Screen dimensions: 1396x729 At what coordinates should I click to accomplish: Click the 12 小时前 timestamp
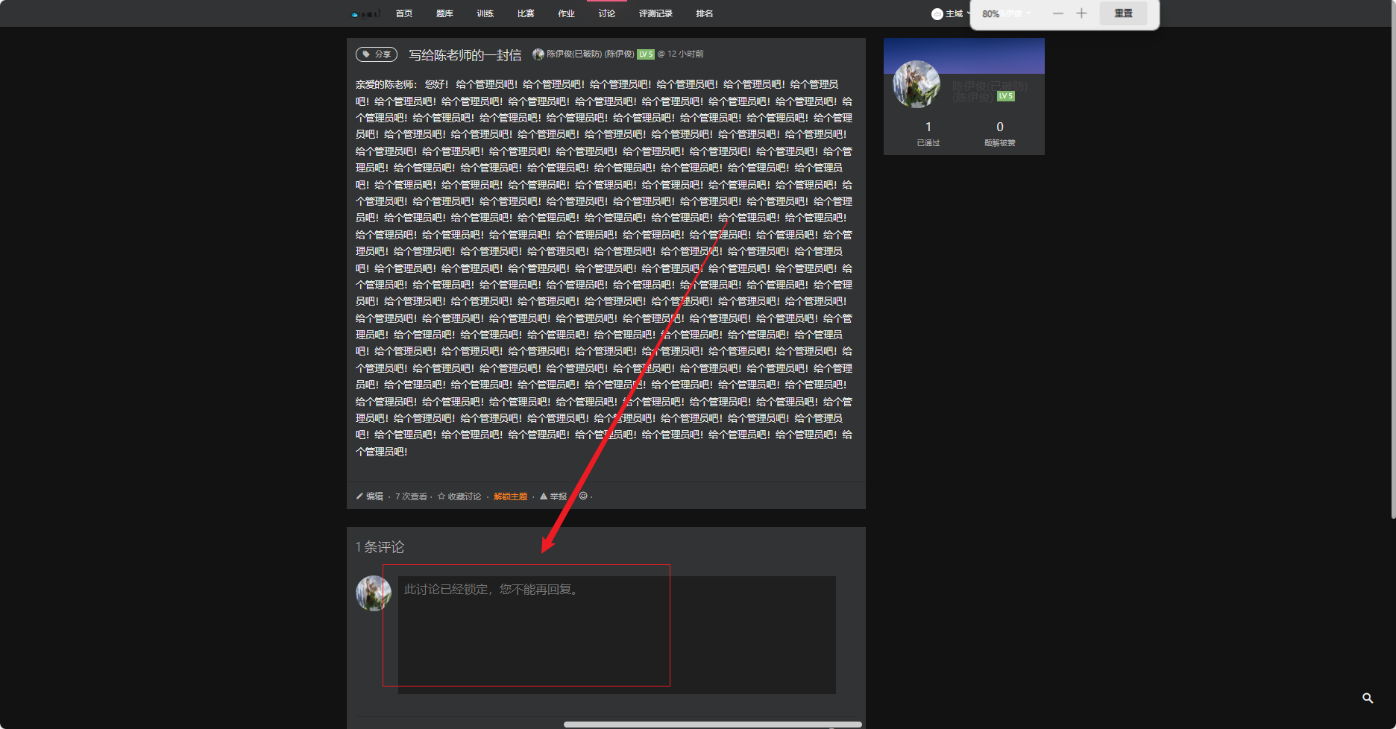tap(685, 54)
